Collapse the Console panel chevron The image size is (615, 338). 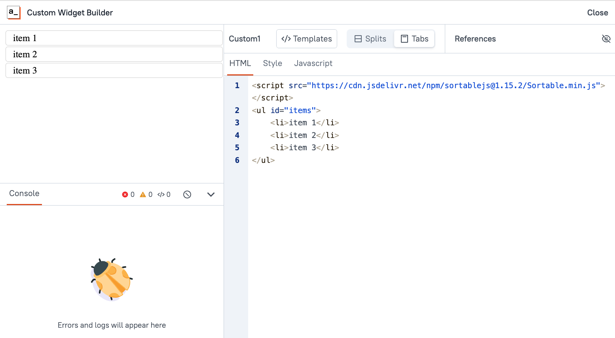tap(211, 194)
